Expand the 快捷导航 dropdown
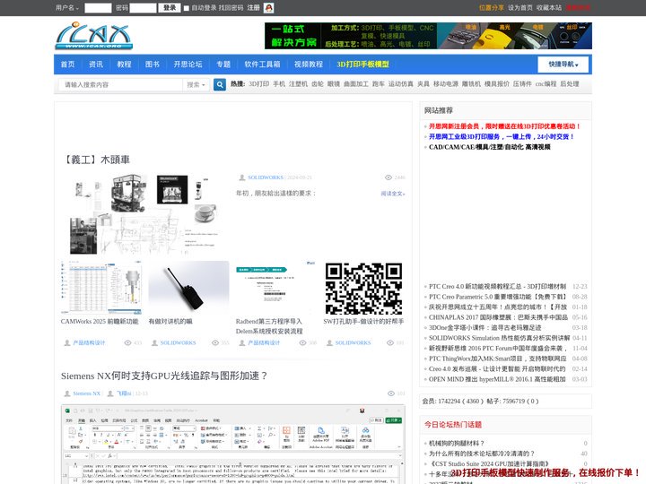The height and width of the screenshot is (484, 646). tap(563, 65)
